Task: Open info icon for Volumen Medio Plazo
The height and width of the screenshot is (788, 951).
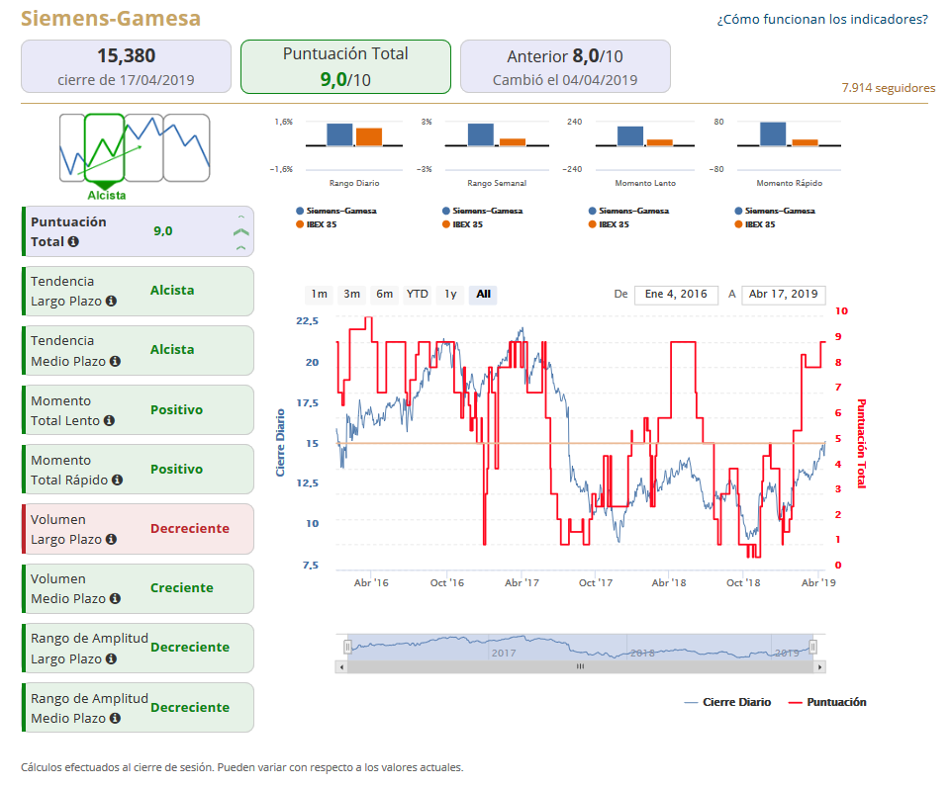Action: tap(115, 599)
